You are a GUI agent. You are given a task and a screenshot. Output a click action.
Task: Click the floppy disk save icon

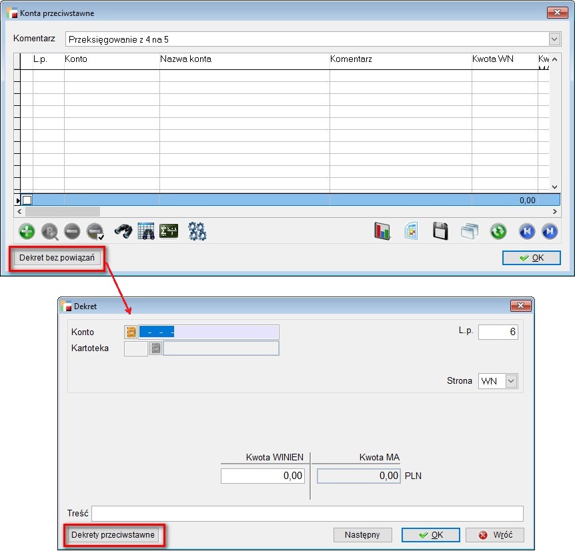(x=440, y=231)
